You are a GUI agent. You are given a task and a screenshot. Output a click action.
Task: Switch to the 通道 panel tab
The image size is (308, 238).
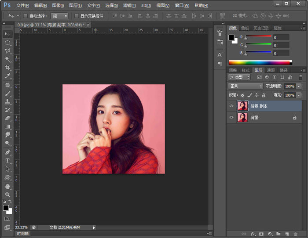pyautogui.click(x=271, y=70)
